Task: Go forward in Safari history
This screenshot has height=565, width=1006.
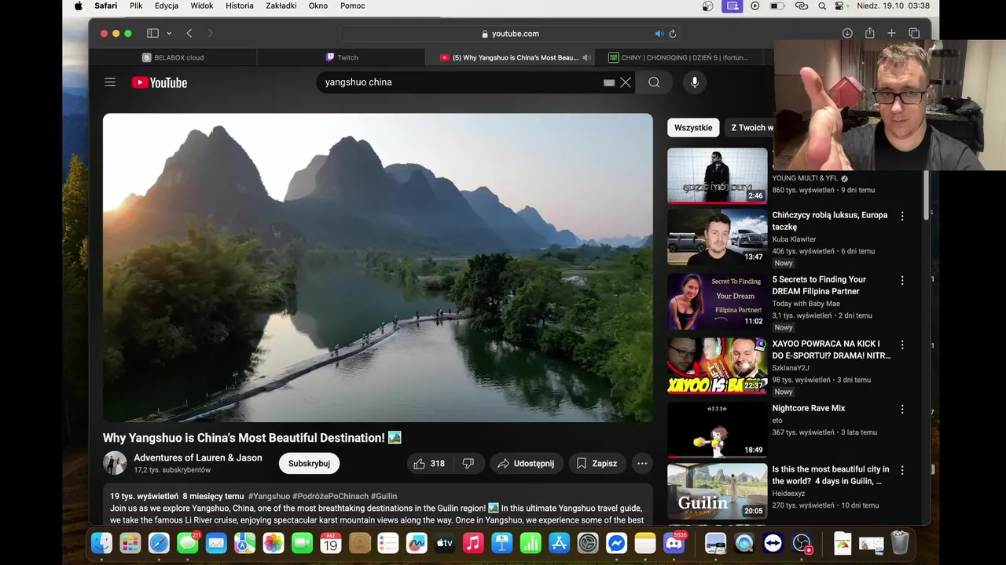Action: (x=210, y=33)
